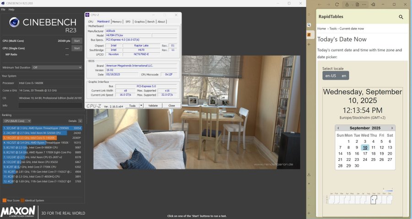Click the MAXON logo

[18, 211]
